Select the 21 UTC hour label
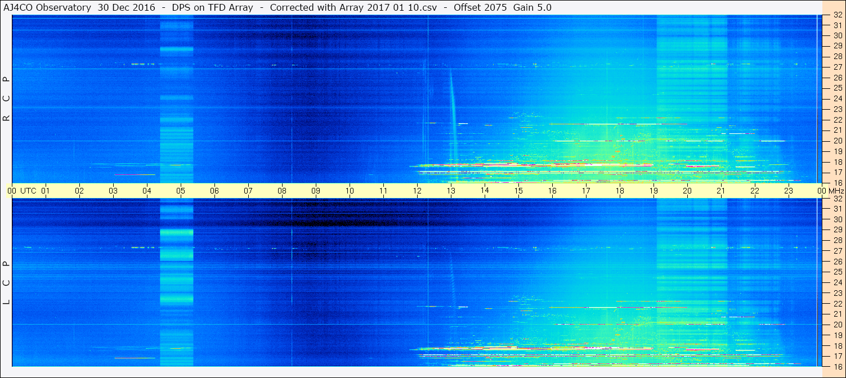 (x=721, y=191)
